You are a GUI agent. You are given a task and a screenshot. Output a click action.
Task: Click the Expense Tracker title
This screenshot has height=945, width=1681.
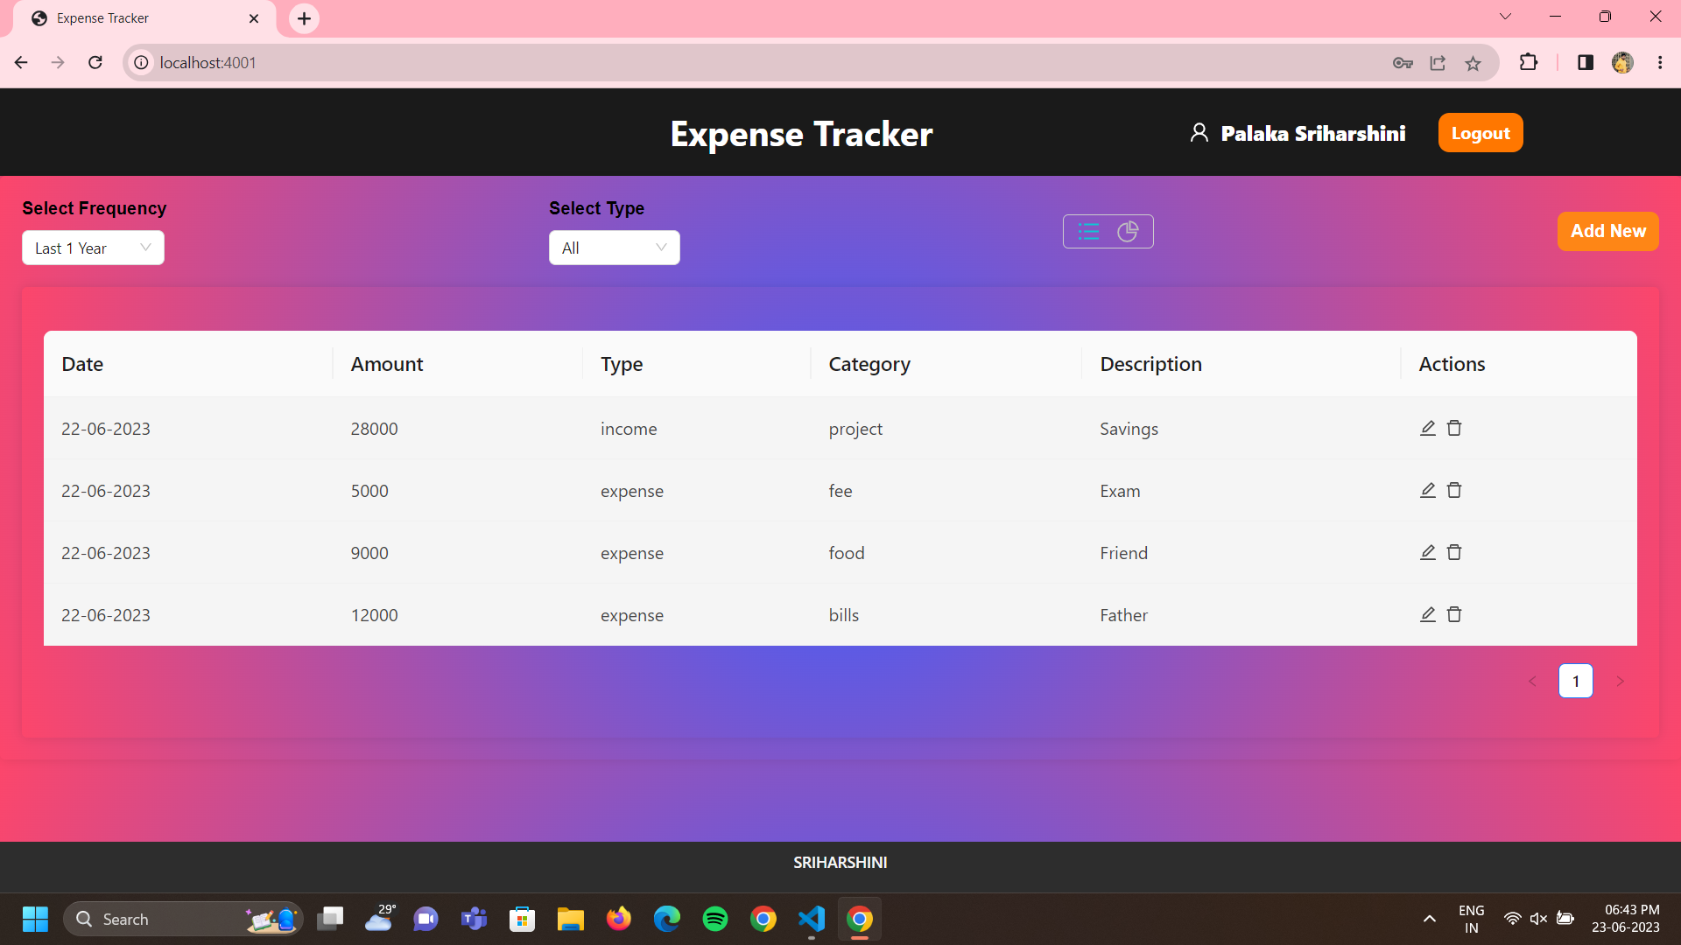(x=801, y=134)
